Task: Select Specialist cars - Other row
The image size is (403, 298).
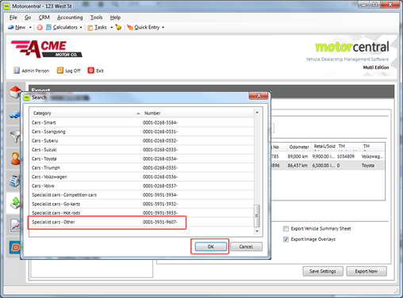Action: point(142,222)
